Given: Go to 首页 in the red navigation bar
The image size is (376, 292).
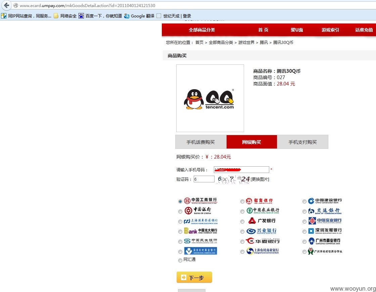Looking at the screenshot, I should click(x=263, y=30).
